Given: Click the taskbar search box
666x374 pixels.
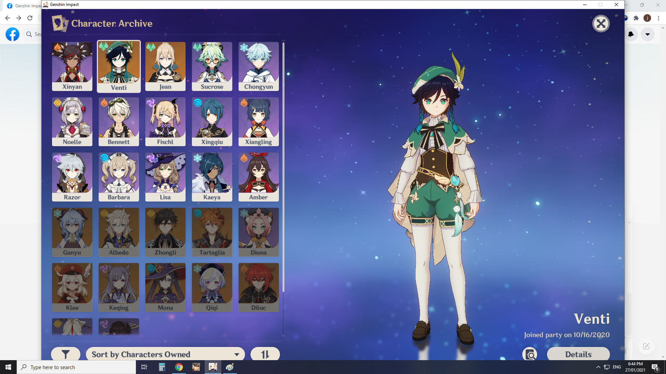Looking at the screenshot, I should pyautogui.click(x=76, y=367).
